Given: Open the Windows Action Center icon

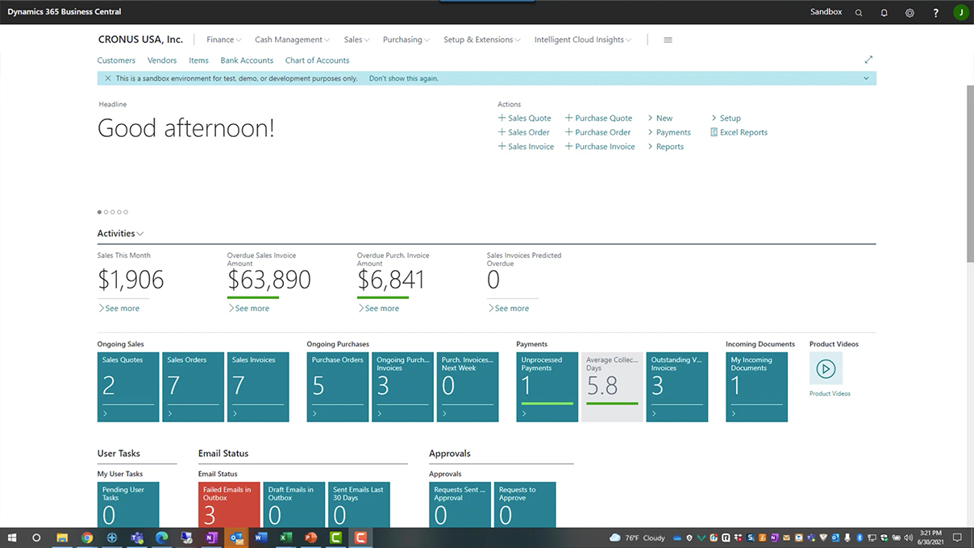Looking at the screenshot, I should pos(957,538).
